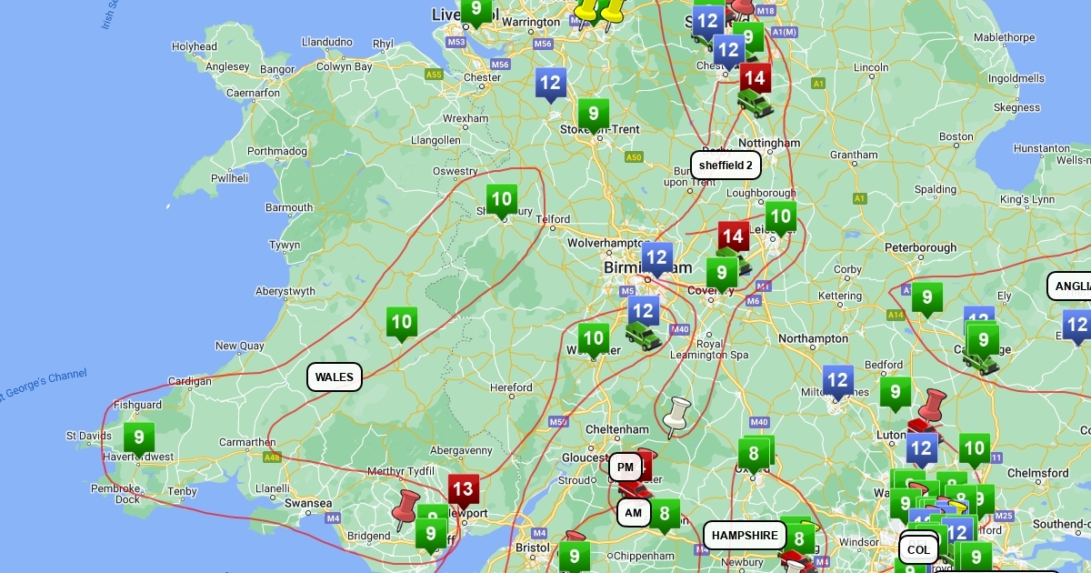Click green 9 marker near Chippenham

(x=575, y=557)
